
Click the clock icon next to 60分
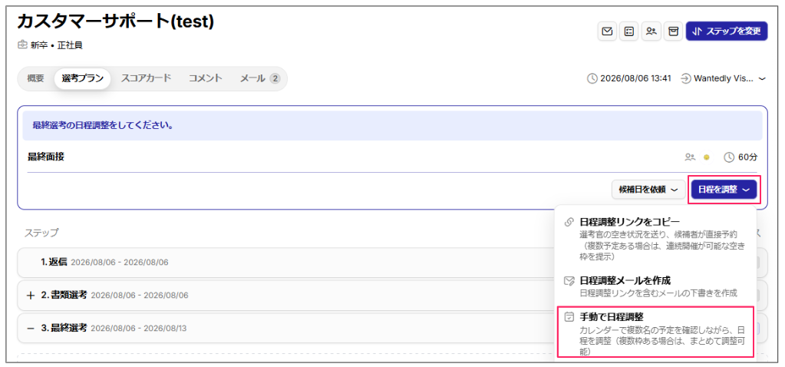tap(729, 157)
